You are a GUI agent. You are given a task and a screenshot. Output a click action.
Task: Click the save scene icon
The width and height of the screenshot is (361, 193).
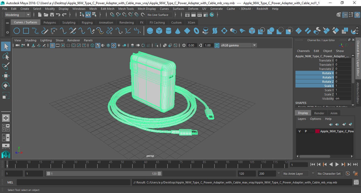pyautogui.click(x=52, y=15)
